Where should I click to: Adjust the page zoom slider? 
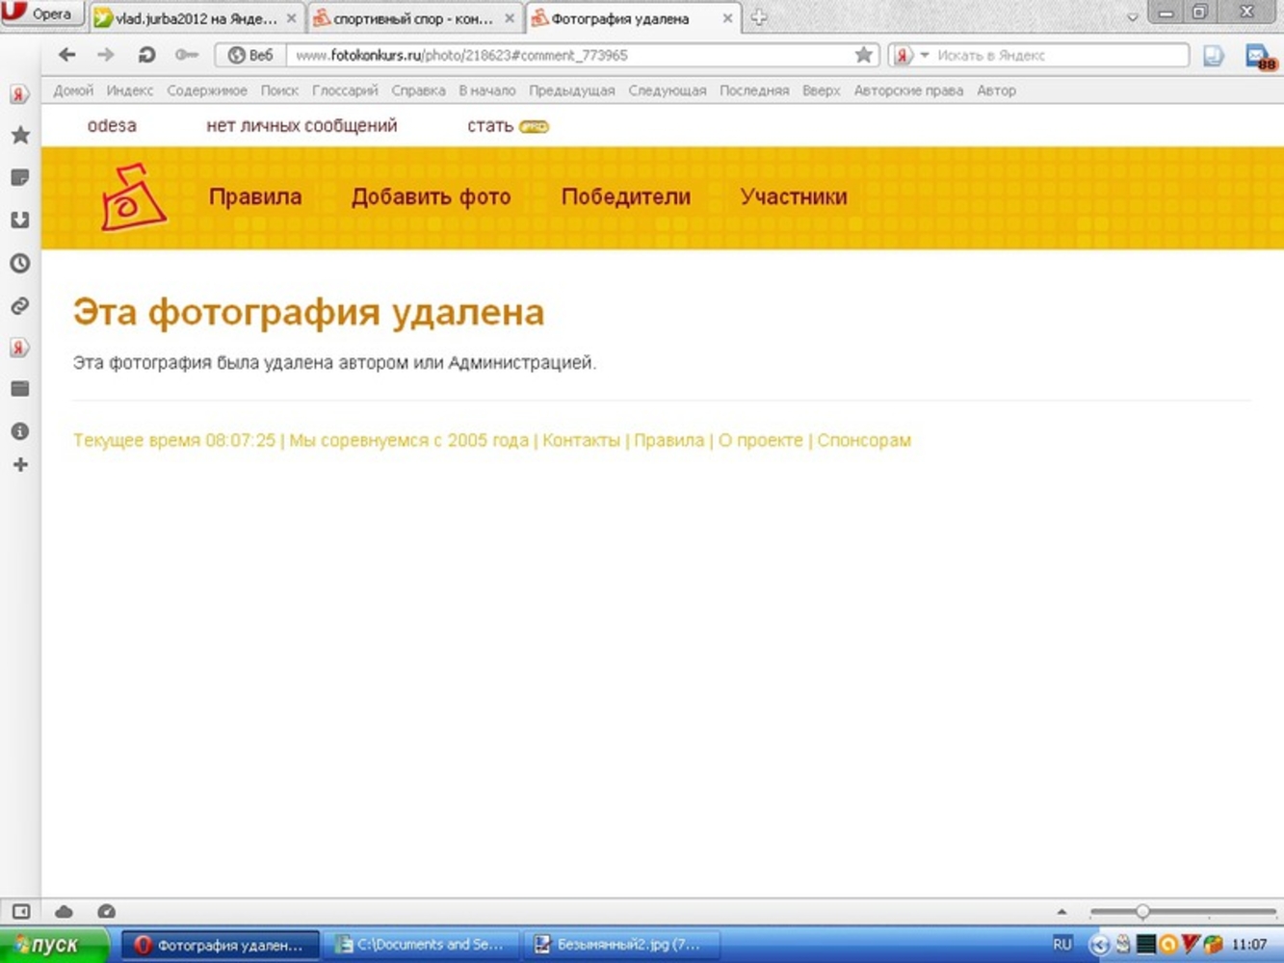click(x=1142, y=911)
